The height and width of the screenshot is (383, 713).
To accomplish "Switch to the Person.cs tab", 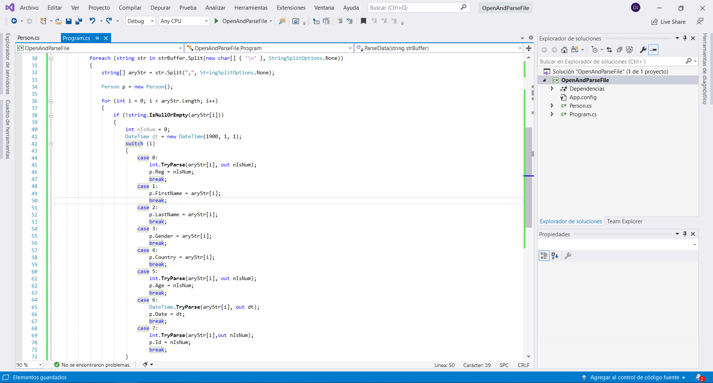I will pyautogui.click(x=29, y=38).
